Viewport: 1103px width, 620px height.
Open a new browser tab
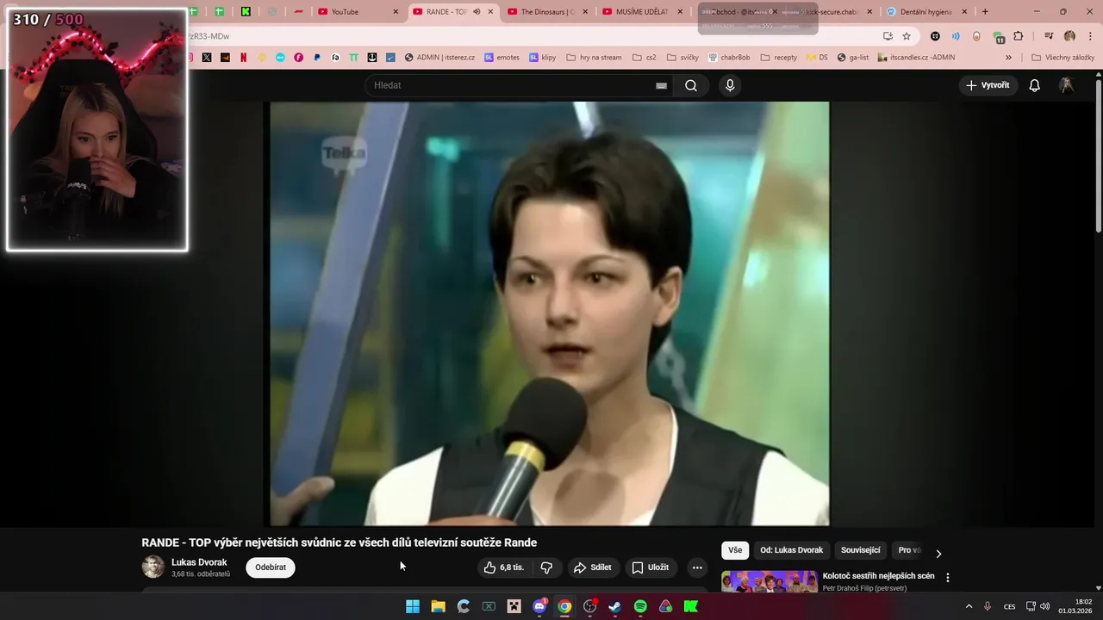pos(985,12)
